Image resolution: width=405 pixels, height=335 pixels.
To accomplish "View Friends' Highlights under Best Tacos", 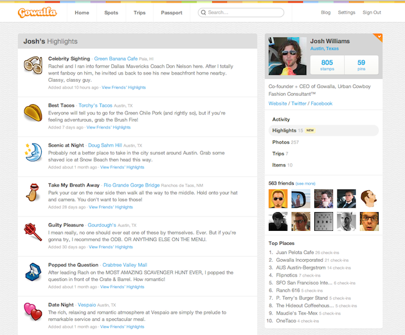I will [109, 127].
